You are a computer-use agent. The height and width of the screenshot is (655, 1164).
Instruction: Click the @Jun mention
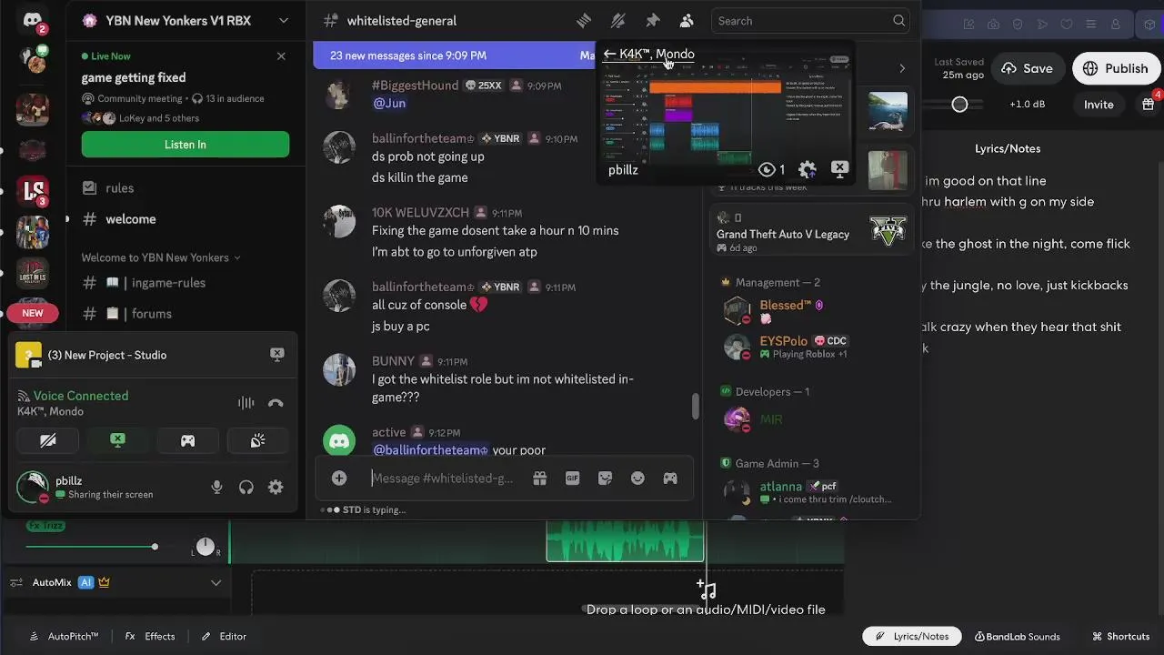389,103
